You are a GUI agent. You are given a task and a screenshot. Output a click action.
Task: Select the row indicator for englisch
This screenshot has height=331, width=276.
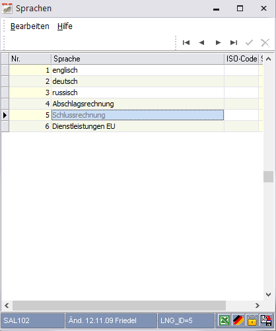[5, 70]
